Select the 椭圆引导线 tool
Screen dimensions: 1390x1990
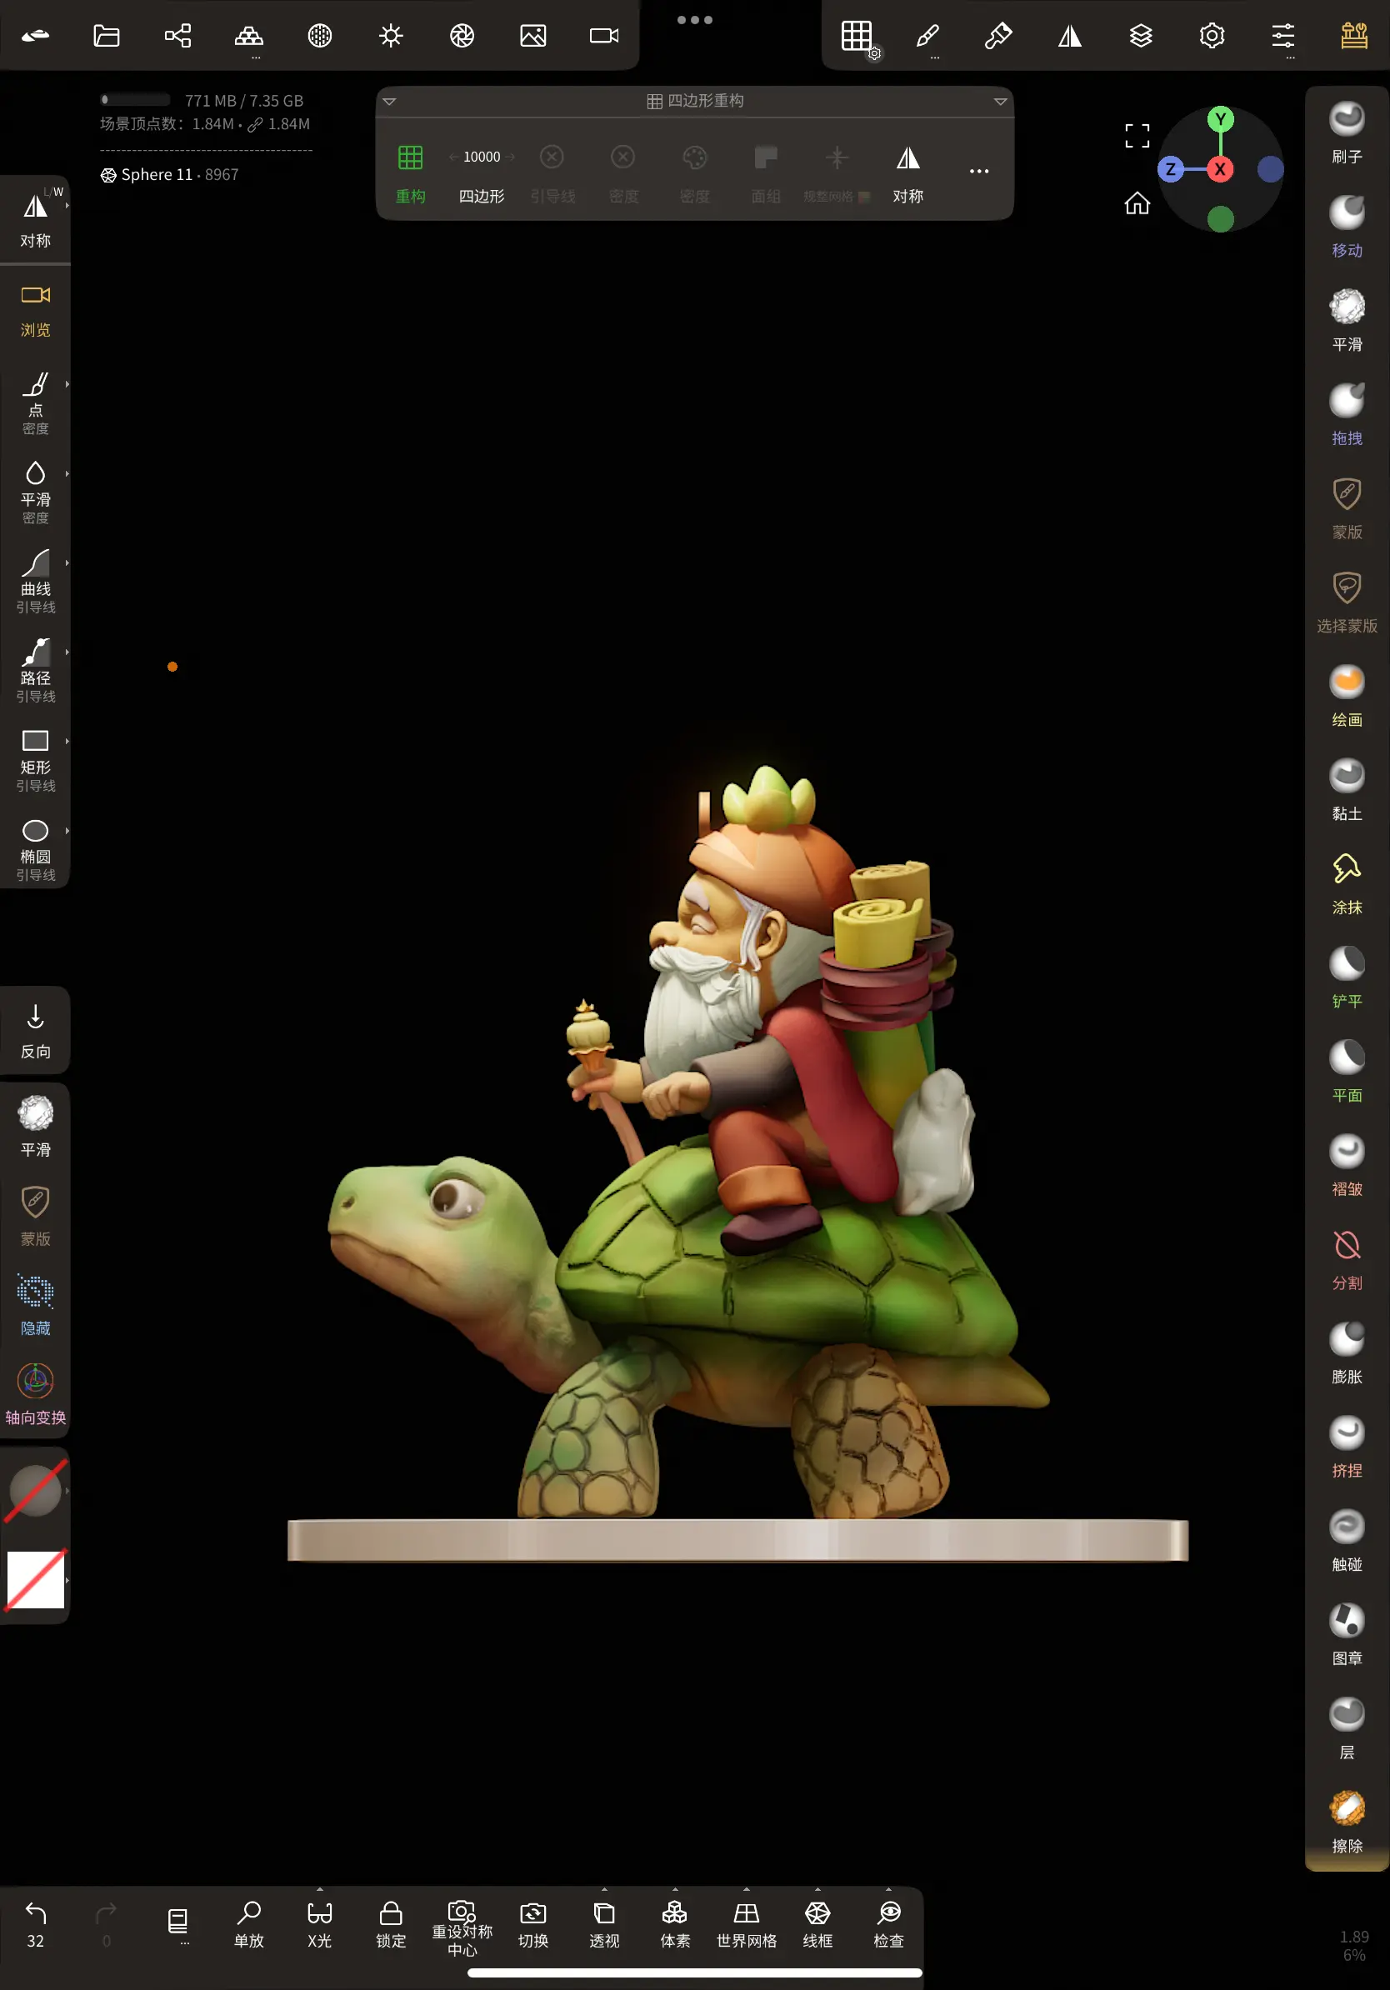pos(36,848)
